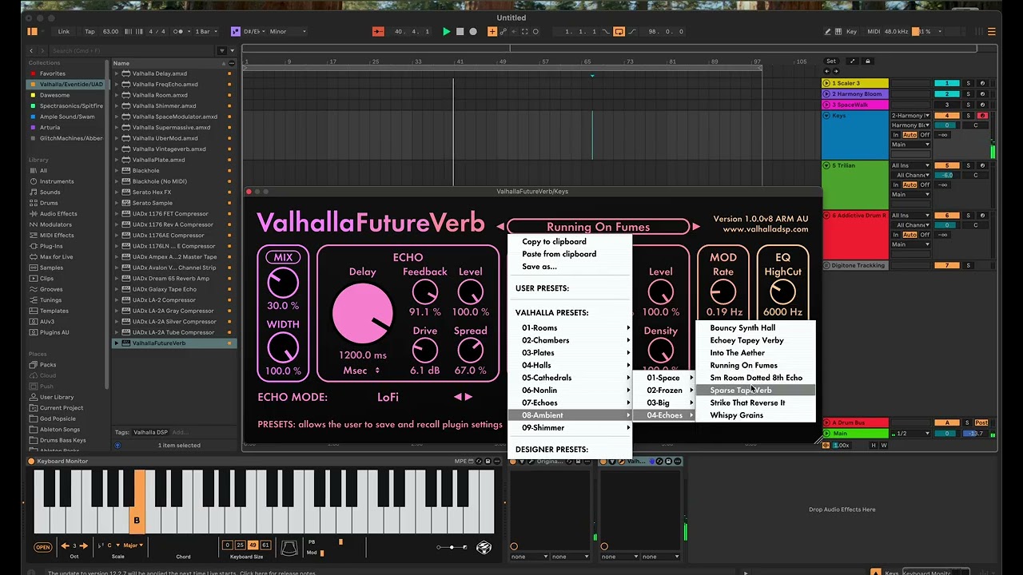Launch the 1 Scaler 3 track
Screen dimensions: 1023x575
click(x=826, y=83)
